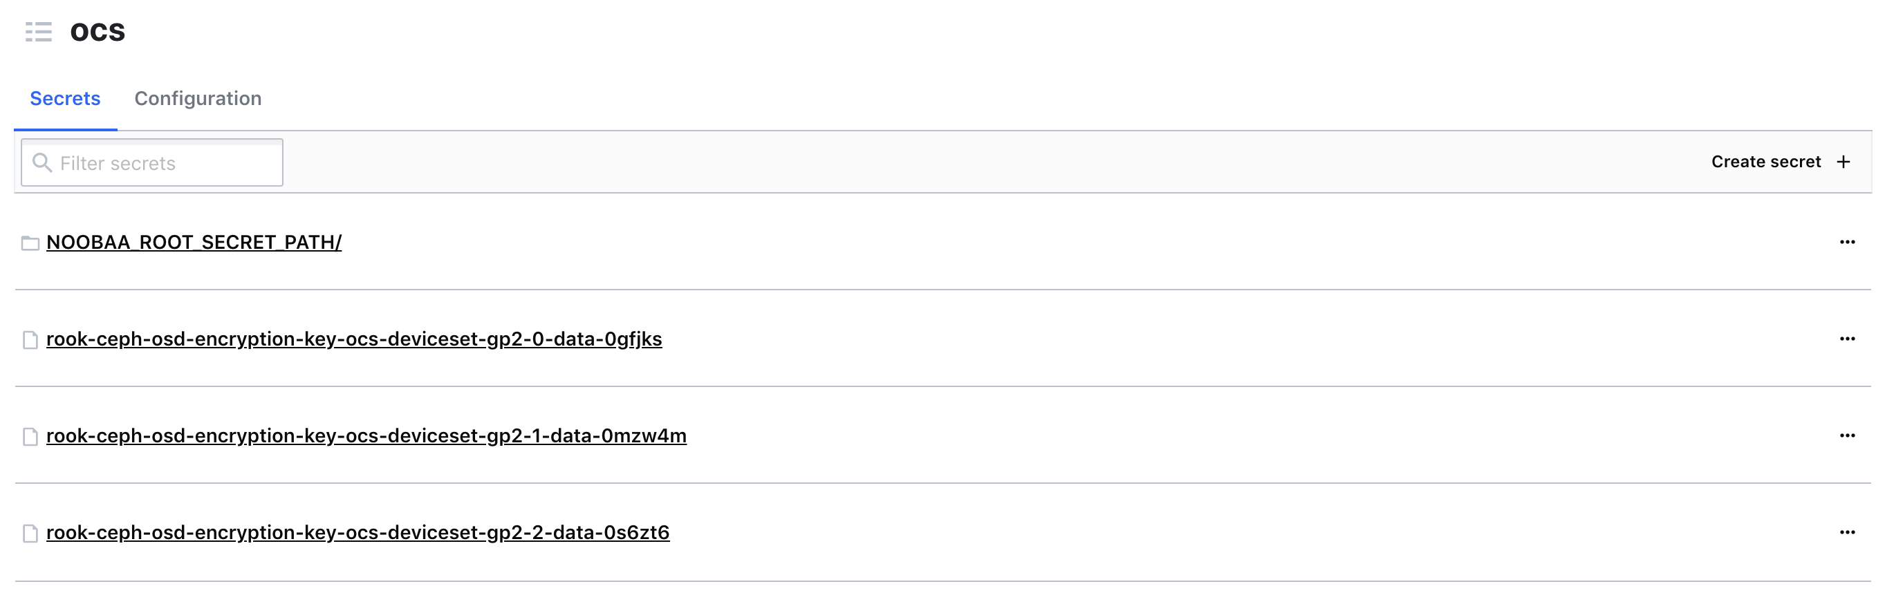The width and height of the screenshot is (1885, 593).
Task: Click the folder icon for NOOBAA_ROOT_SECRET_PATH
Action: 30,243
